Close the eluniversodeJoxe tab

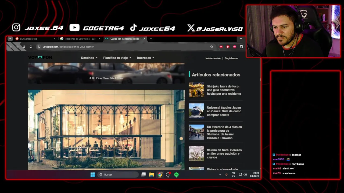coord(55,39)
